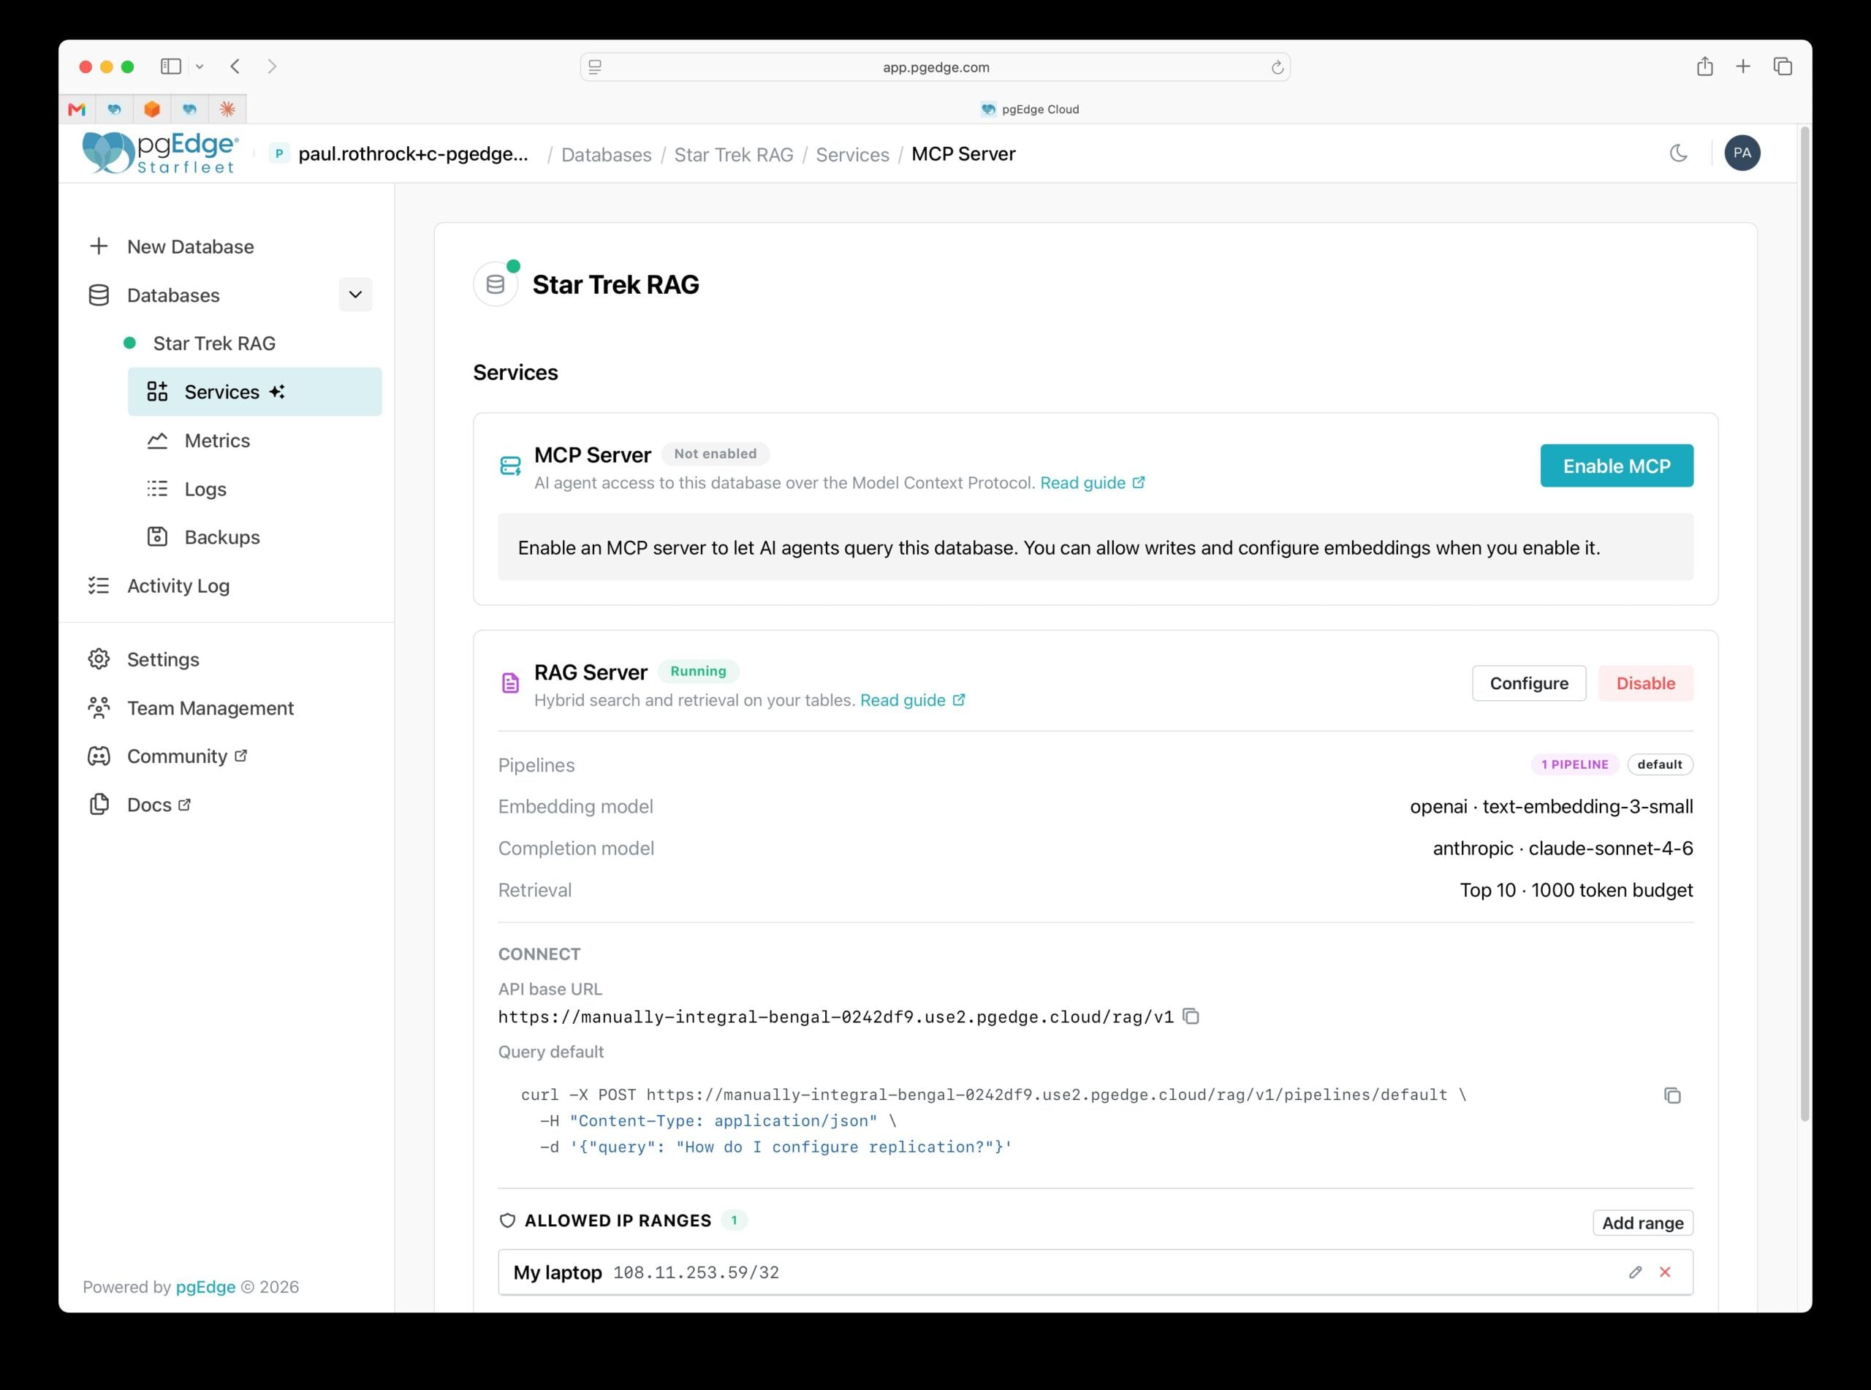
Task: Delete the My laptop IP range
Action: tap(1665, 1272)
